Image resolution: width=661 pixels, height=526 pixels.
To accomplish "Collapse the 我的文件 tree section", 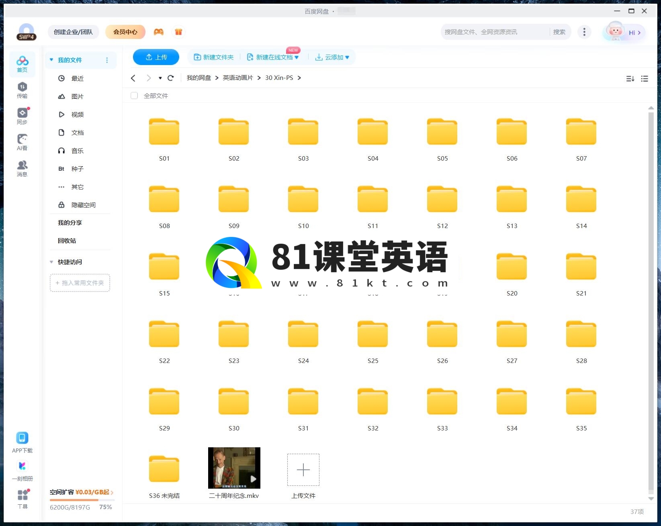I will click(51, 60).
